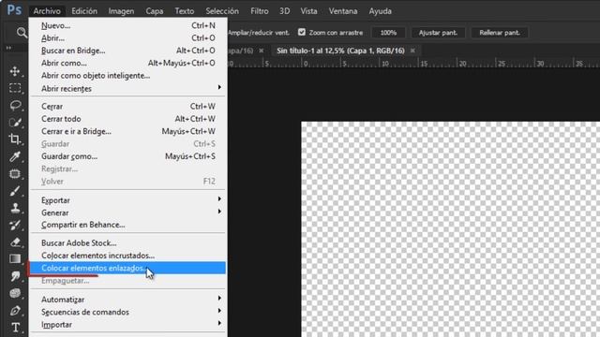Expand the toolbar double-arrow toggle
Viewport: 600px width, 337px height.
click(8, 48)
